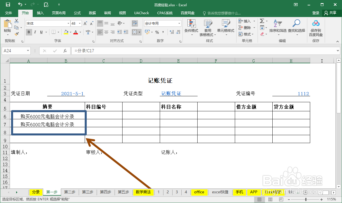
Task: Apply comma style separator
Action: (163, 32)
